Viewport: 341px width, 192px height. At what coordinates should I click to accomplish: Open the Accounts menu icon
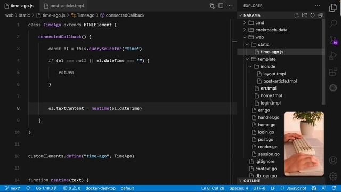pyautogui.click(x=332, y=161)
